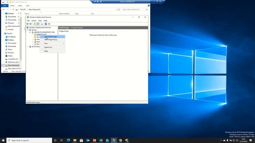The height and width of the screenshot is (143, 255).
Task: Open the View menu in WDS menu bar
Action: click(40, 21)
